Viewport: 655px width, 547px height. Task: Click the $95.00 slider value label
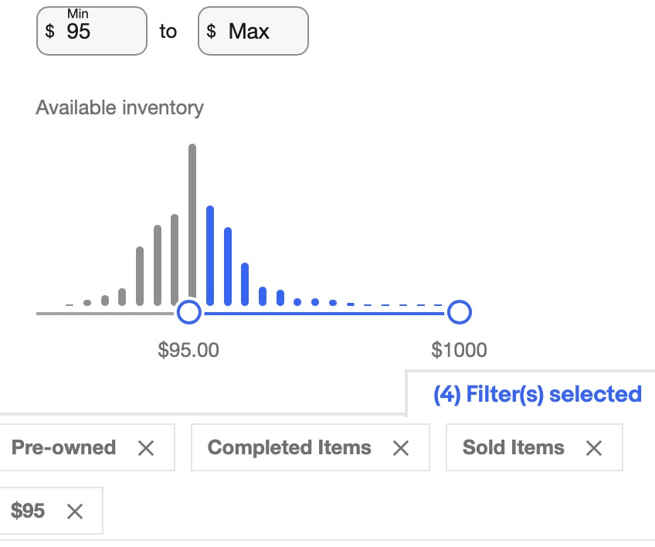coord(188,350)
